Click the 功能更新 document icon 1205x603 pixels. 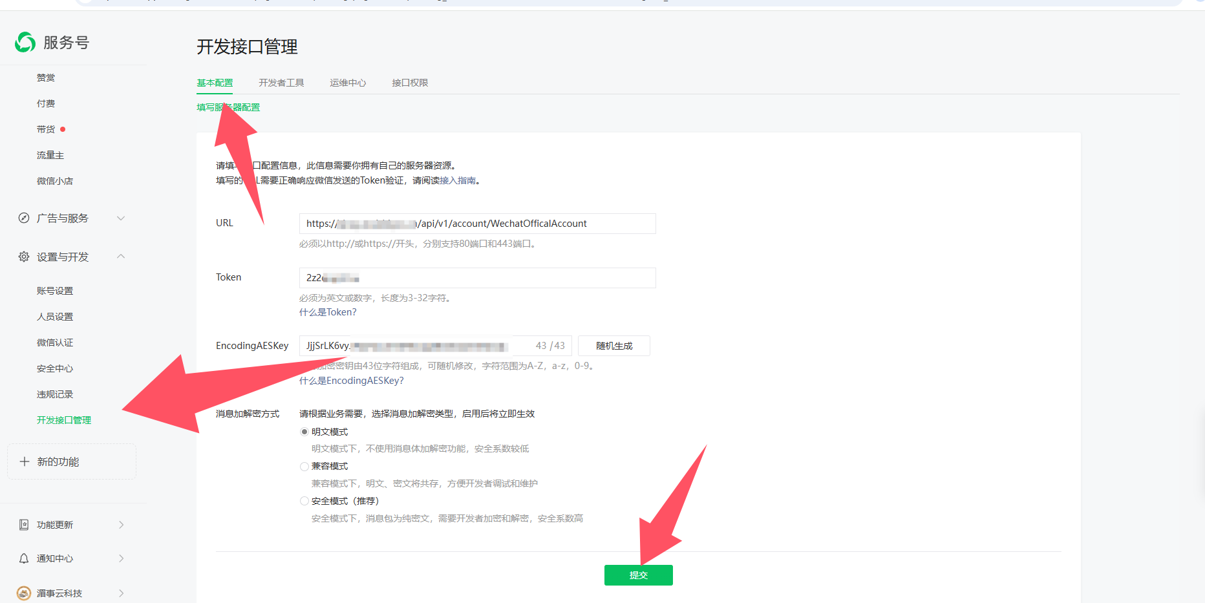[x=24, y=525]
